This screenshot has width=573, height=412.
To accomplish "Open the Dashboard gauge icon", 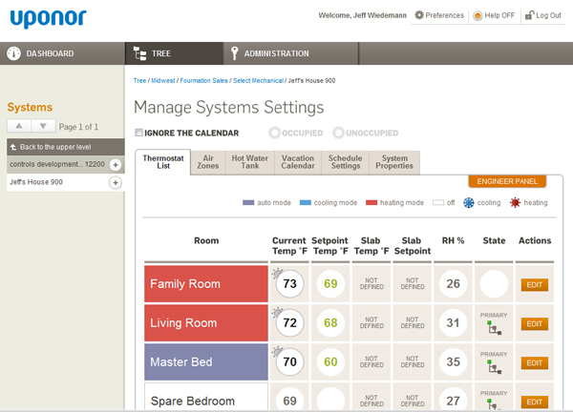I will 14,53.
